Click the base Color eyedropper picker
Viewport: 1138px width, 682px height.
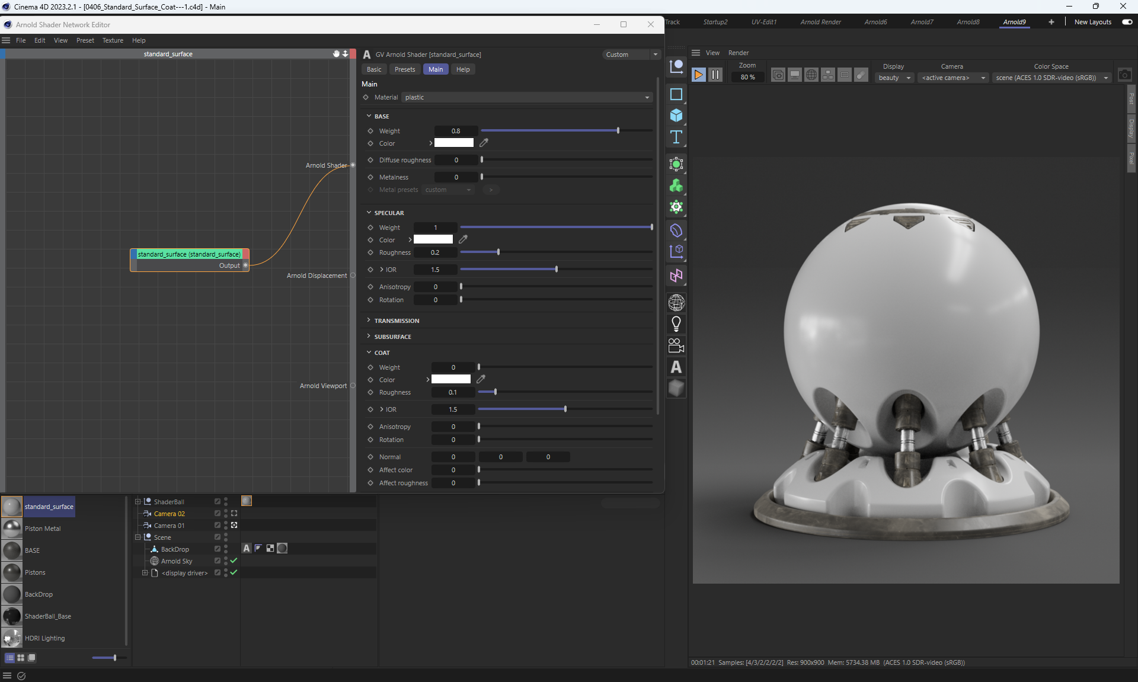point(484,143)
